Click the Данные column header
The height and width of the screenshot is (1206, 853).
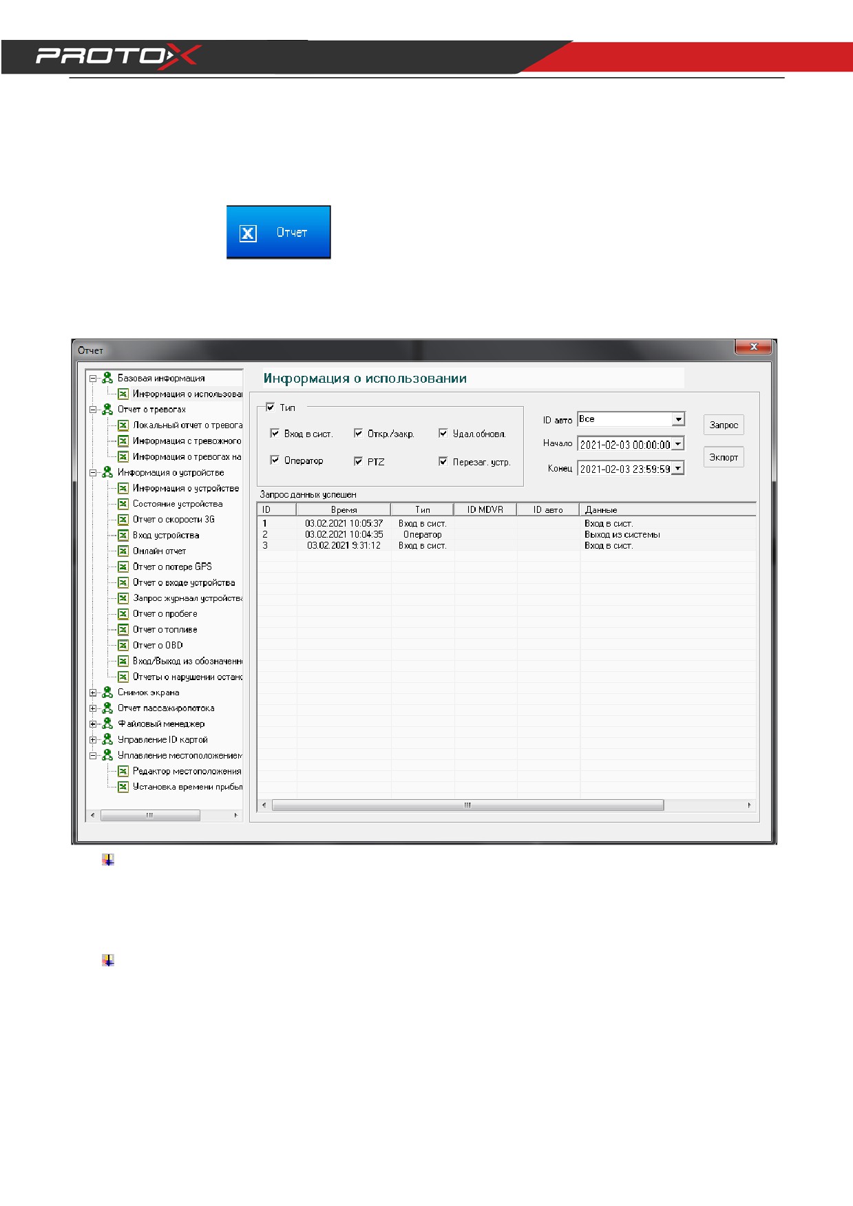coord(668,509)
